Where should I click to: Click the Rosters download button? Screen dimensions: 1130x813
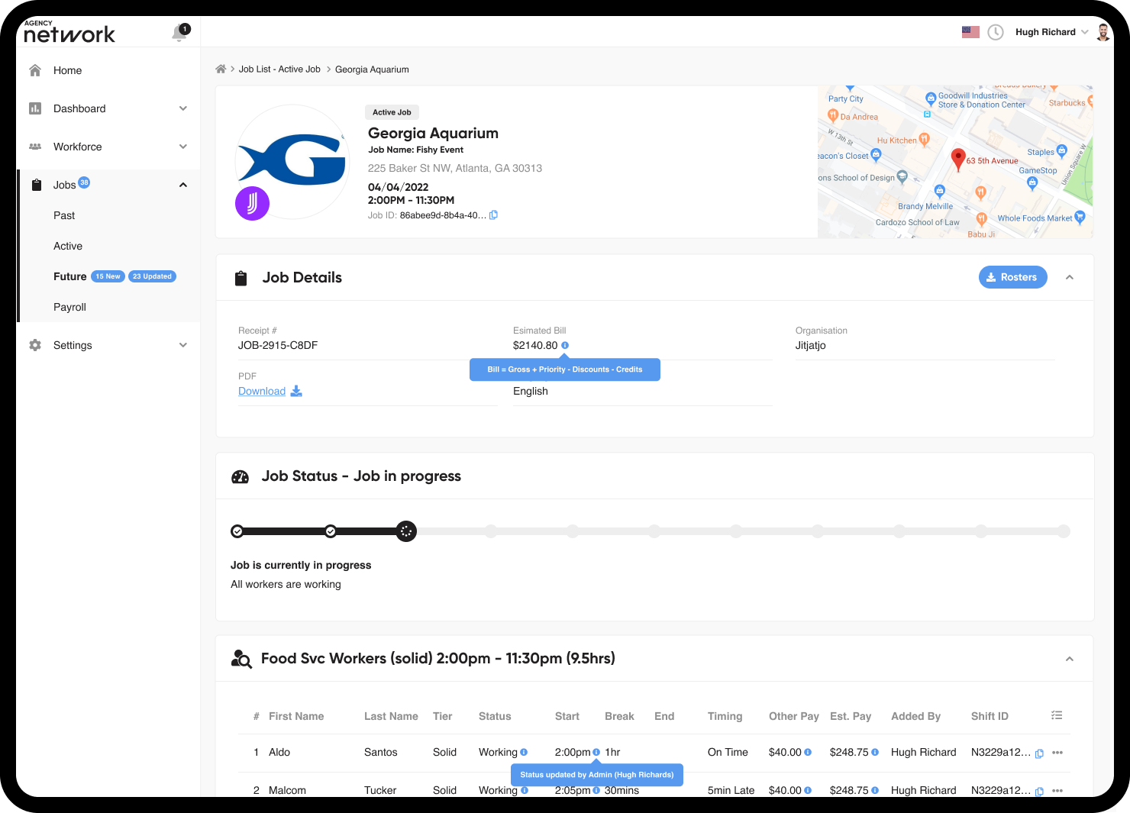tap(1012, 277)
